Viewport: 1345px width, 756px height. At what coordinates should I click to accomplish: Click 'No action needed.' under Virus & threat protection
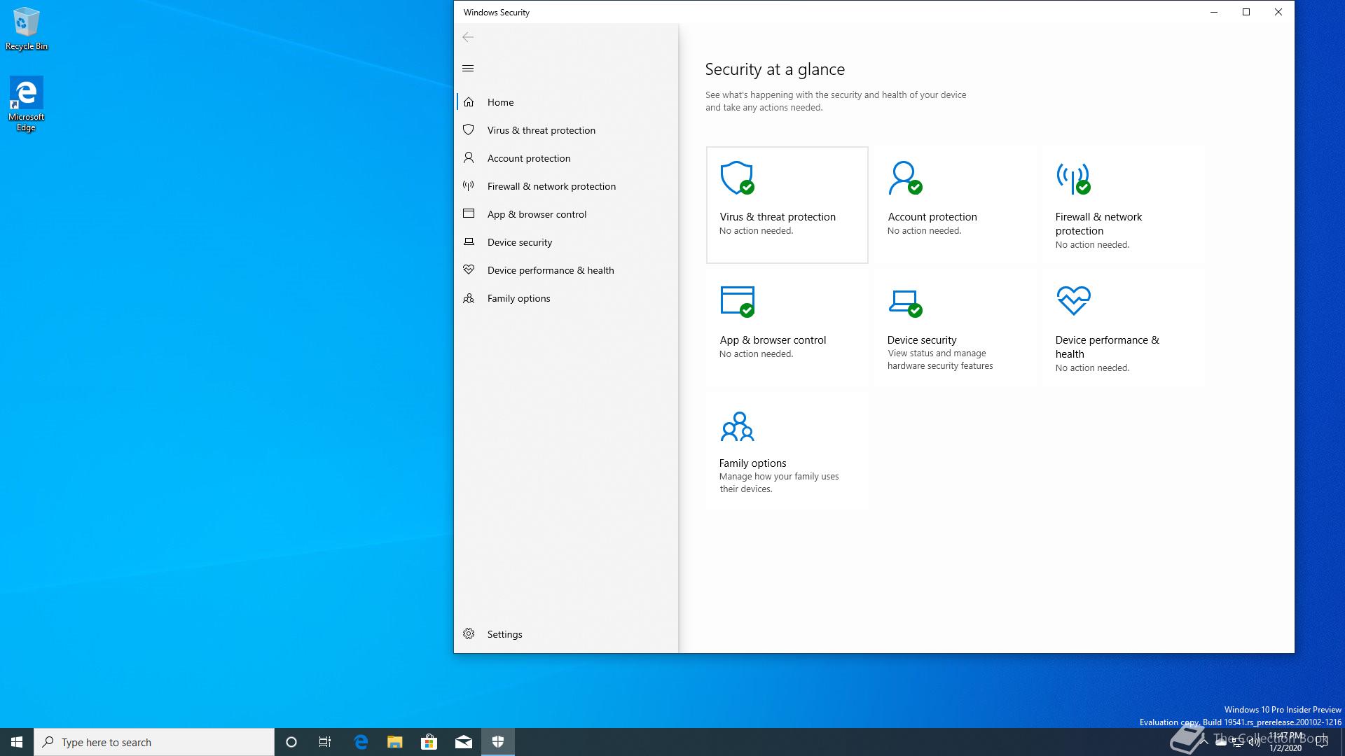pyautogui.click(x=756, y=231)
